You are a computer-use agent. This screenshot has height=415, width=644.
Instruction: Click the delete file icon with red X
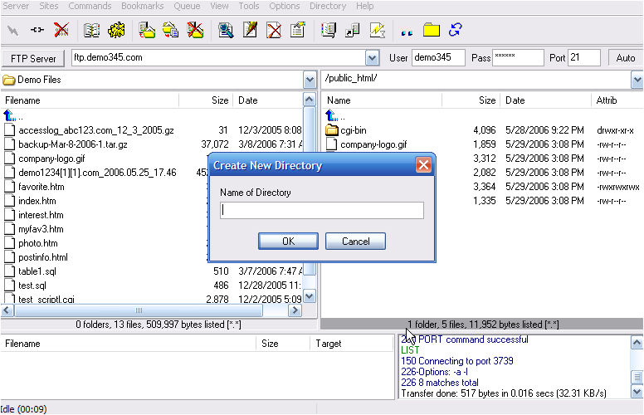(274, 31)
